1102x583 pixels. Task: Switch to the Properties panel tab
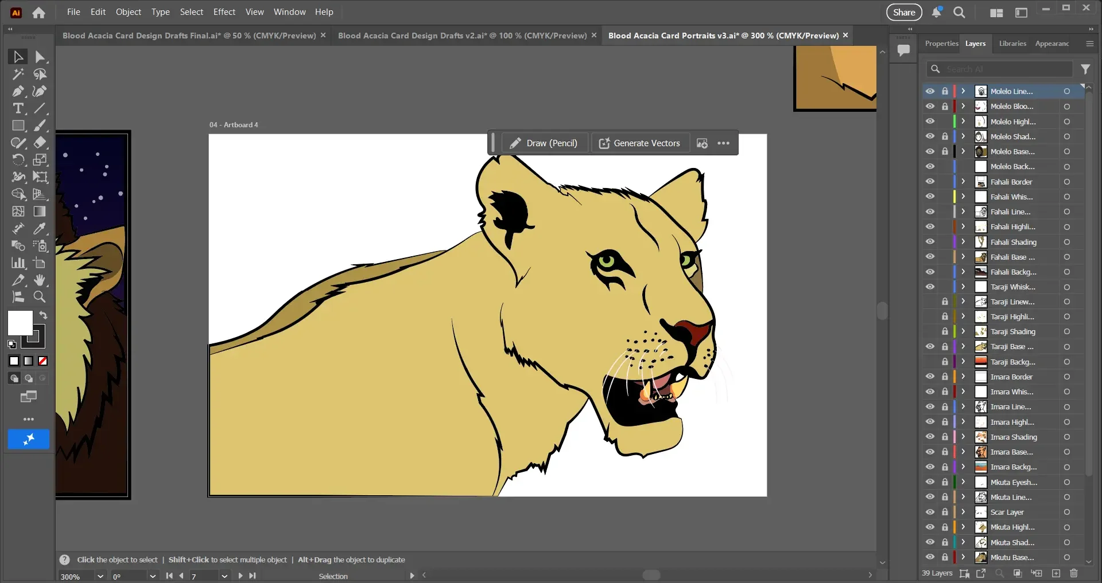pyautogui.click(x=941, y=44)
